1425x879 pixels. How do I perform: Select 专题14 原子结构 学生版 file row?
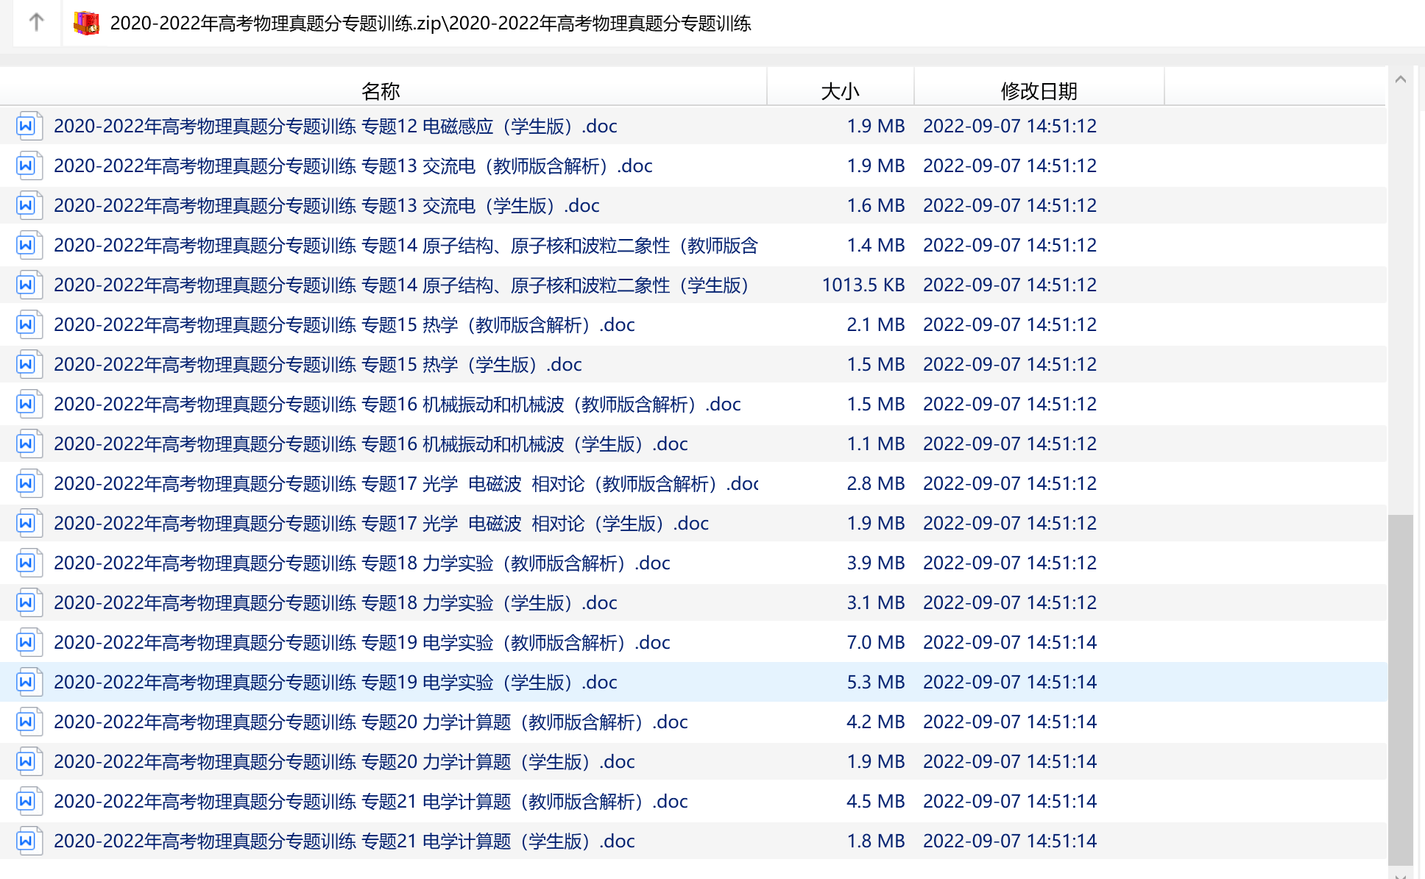[x=401, y=285]
